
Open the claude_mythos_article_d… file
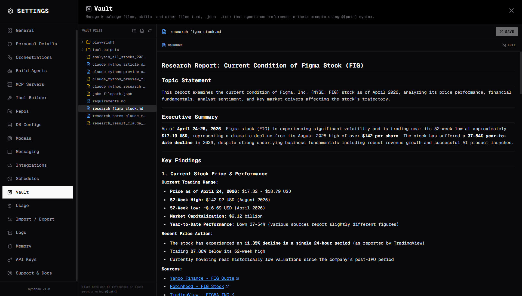point(117,64)
